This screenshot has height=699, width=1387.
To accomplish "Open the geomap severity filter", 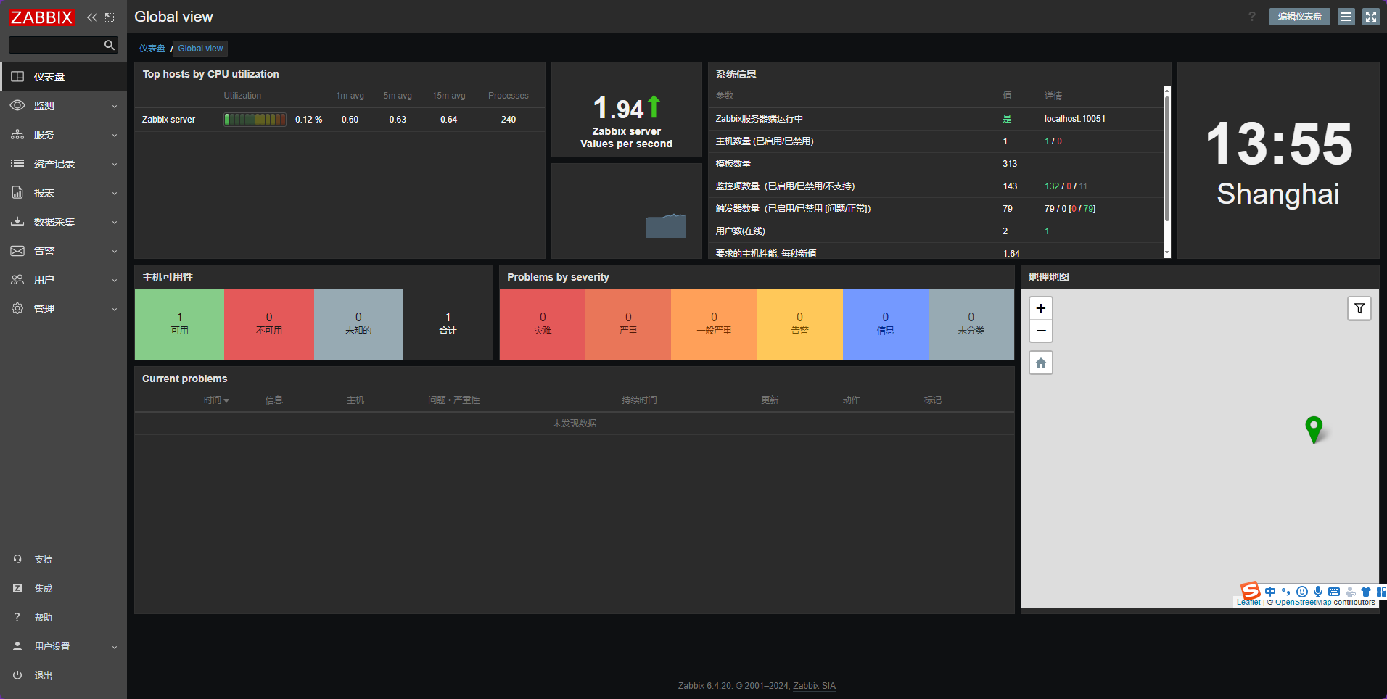I will [1359, 308].
